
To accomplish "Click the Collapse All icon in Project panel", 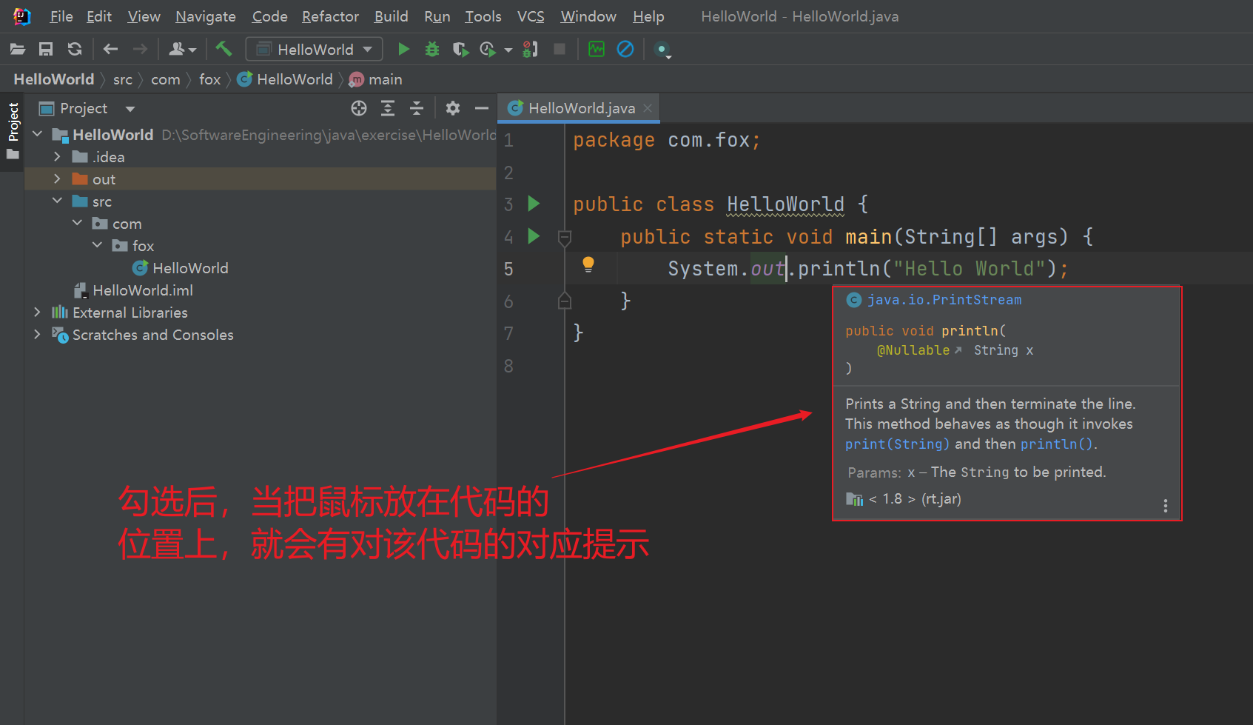I will click(417, 109).
